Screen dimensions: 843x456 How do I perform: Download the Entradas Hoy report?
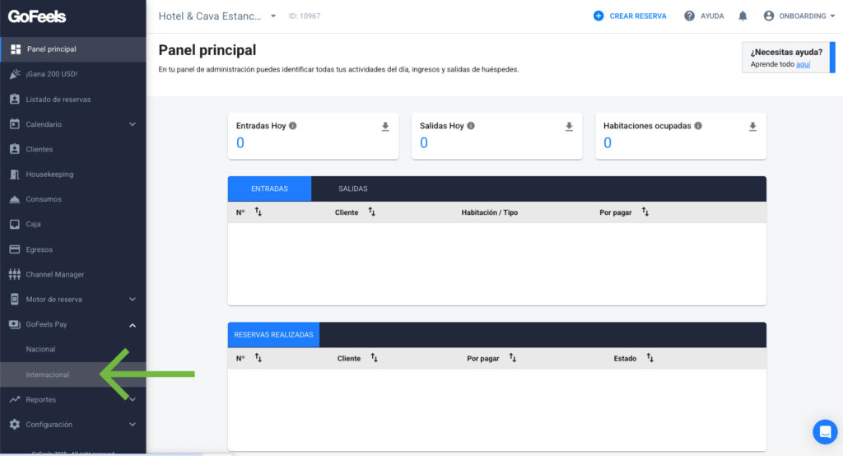coord(385,127)
